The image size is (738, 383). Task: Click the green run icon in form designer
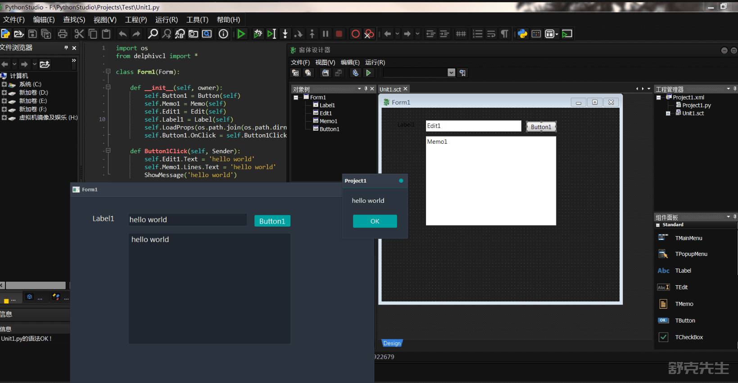click(369, 73)
